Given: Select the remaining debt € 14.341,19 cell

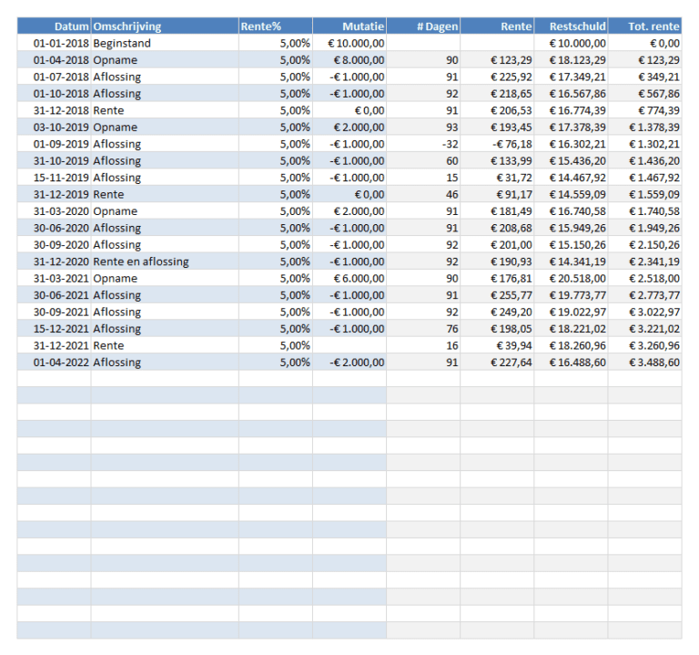Looking at the screenshot, I should [578, 261].
